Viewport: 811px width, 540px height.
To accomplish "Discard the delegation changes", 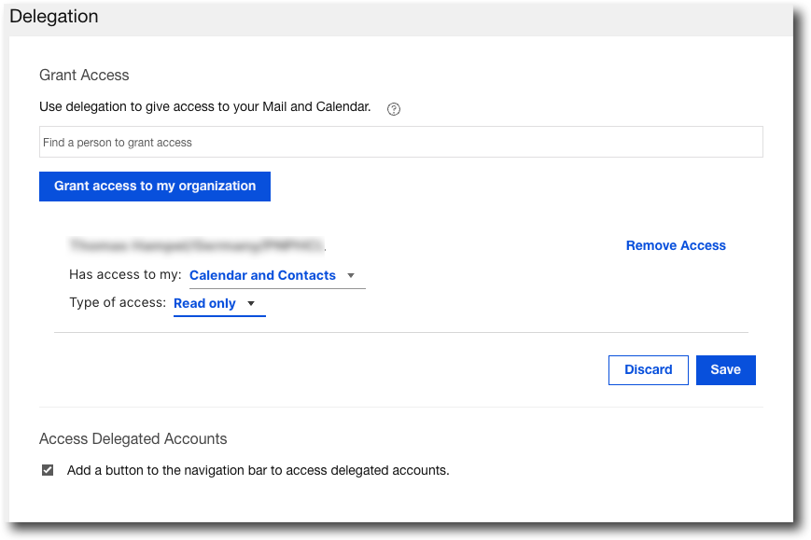I will (x=648, y=370).
